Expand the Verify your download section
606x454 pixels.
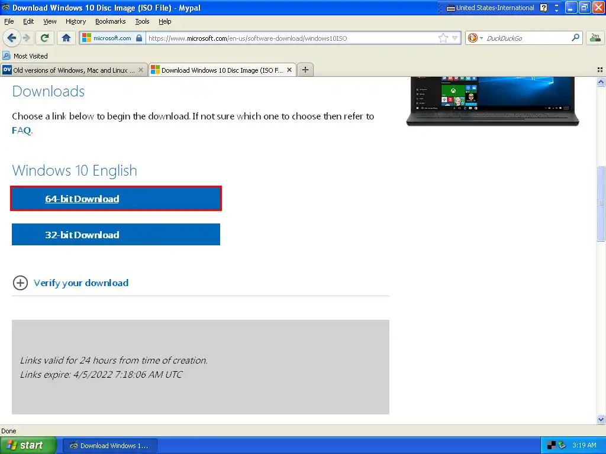(x=20, y=283)
